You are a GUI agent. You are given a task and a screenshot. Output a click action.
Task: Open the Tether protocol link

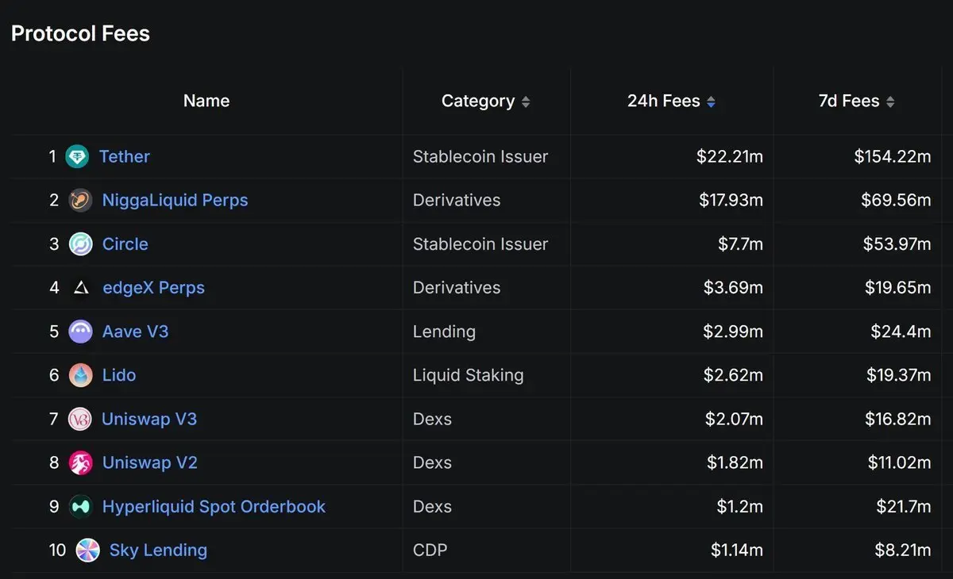click(125, 156)
